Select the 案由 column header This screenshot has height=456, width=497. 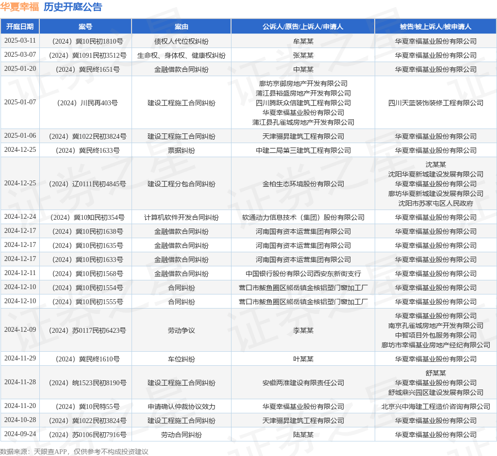(x=182, y=27)
